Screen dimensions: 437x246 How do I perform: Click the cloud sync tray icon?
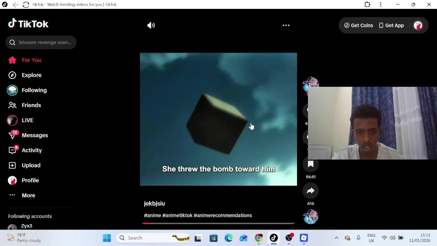[348, 238]
